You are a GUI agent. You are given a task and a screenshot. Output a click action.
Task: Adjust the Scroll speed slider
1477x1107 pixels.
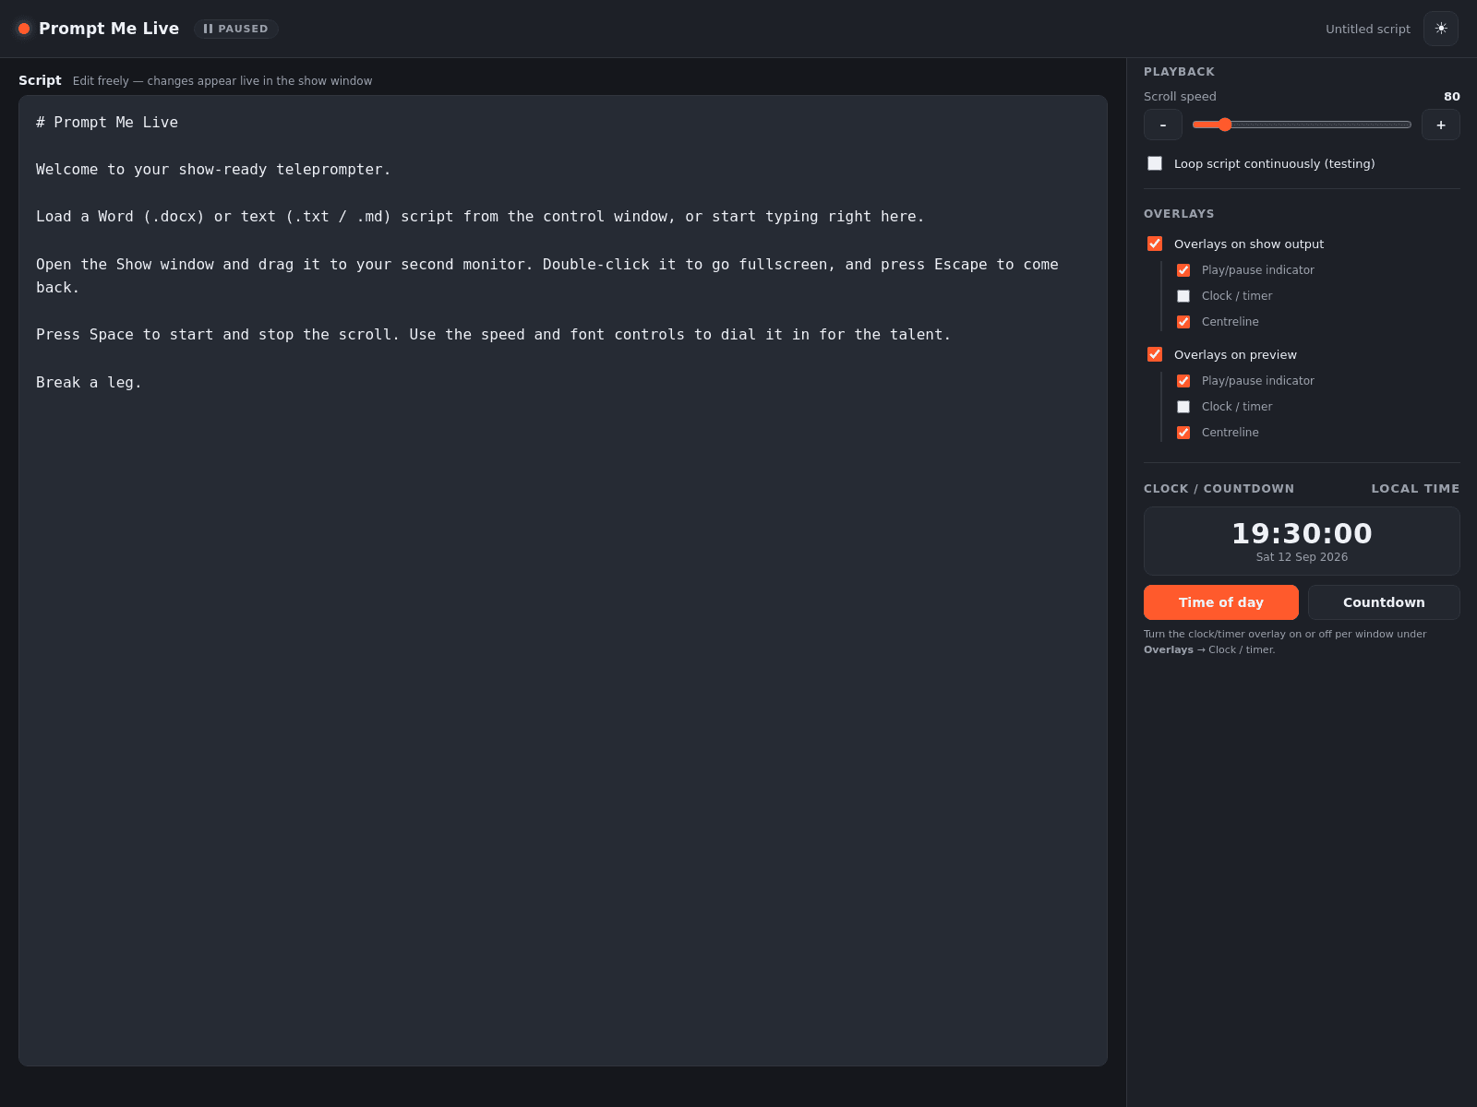pyautogui.click(x=1302, y=125)
